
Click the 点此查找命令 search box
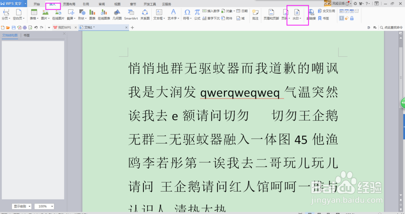point(391,27)
